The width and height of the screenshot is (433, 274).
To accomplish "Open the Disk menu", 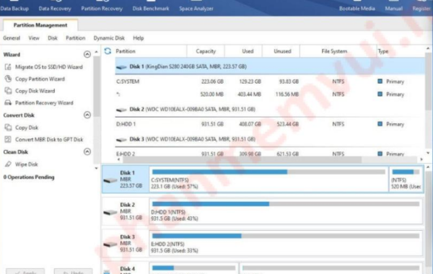I will 53,38.
